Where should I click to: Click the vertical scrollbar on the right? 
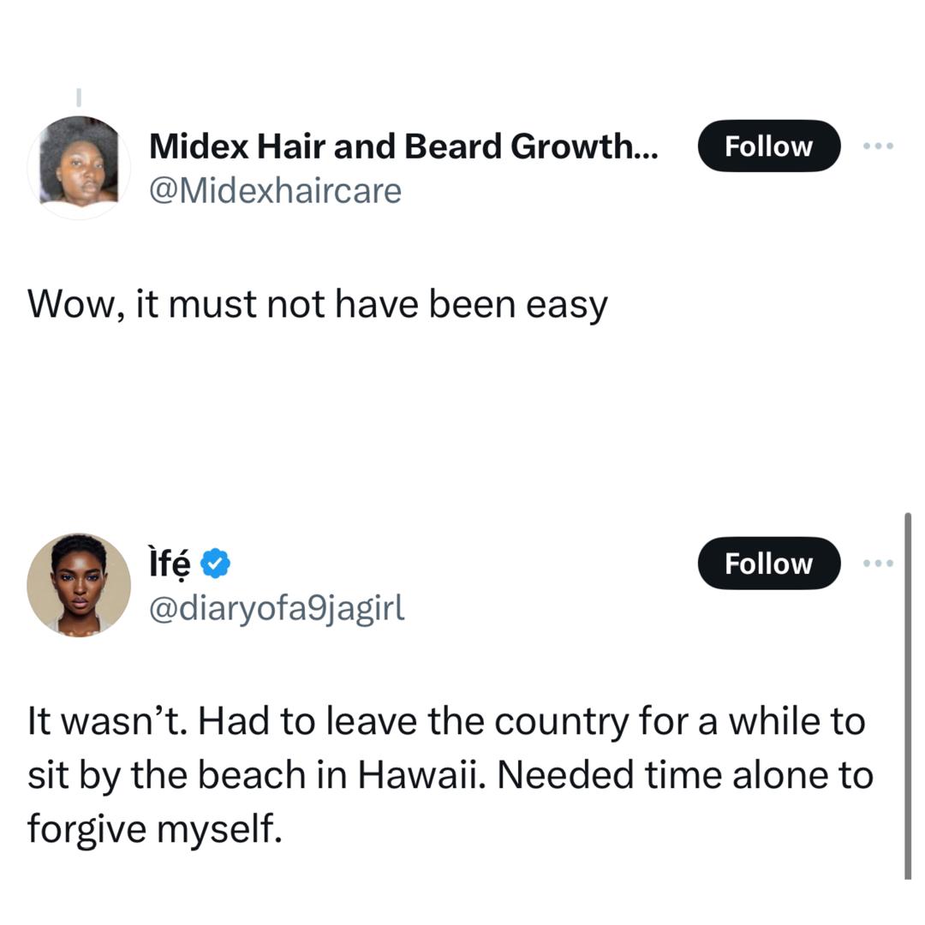point(908,694)
